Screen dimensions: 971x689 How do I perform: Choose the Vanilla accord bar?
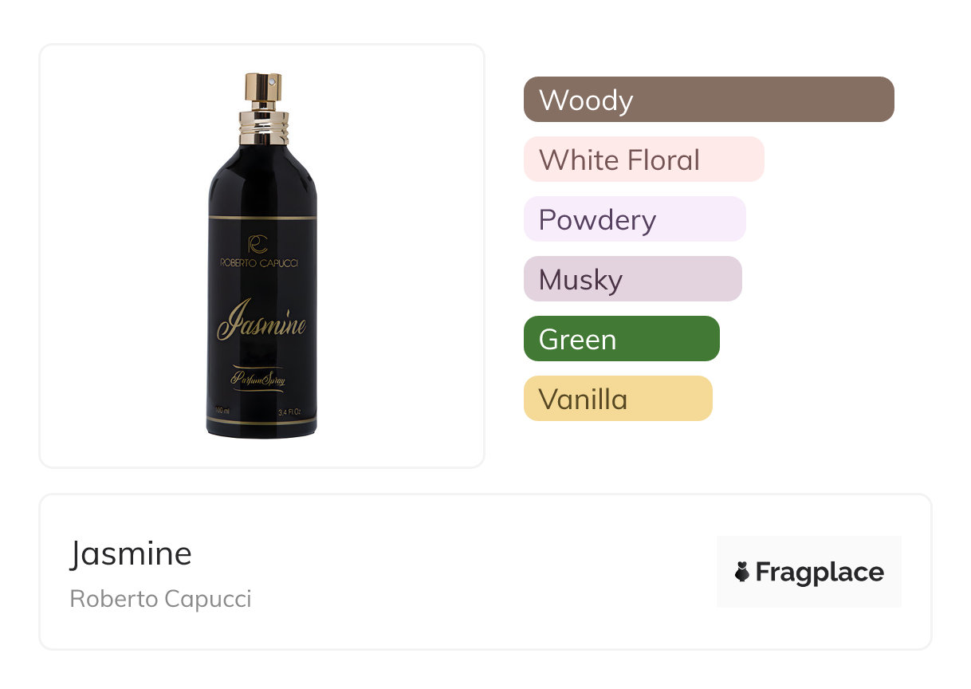click(x=617, y=399)
